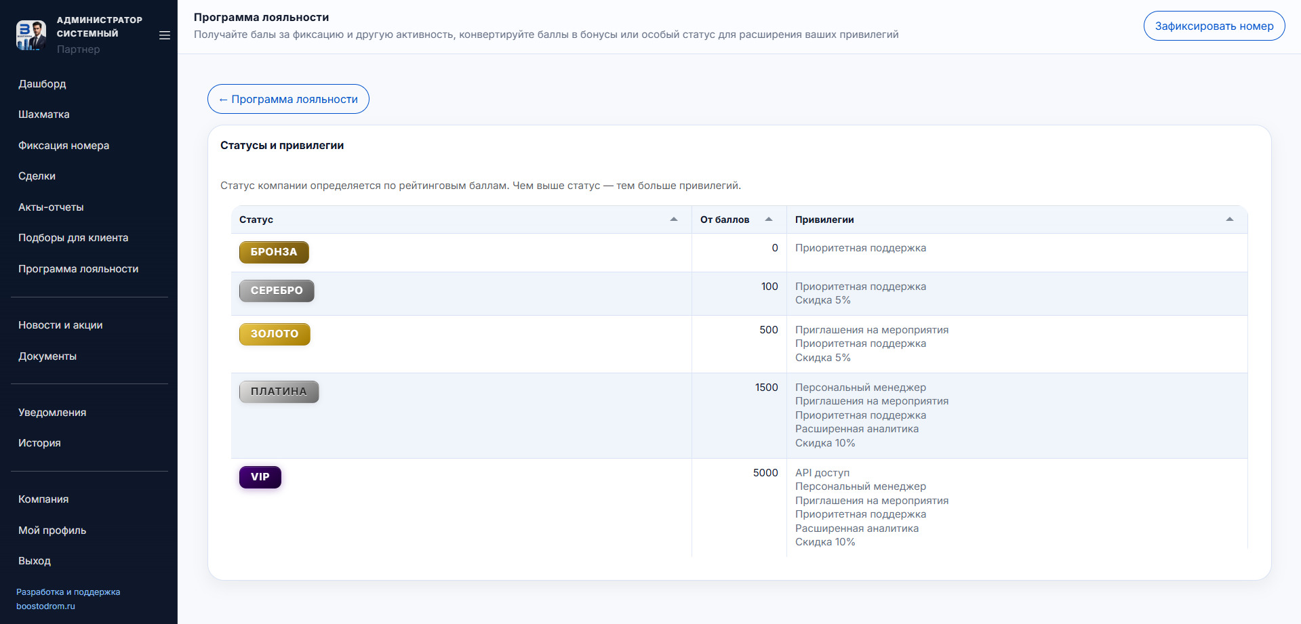The width and height of the screenshot is (1301, 624).
Task: Click the ЗОЛОТО status badge
Action: tap(275, 334)
